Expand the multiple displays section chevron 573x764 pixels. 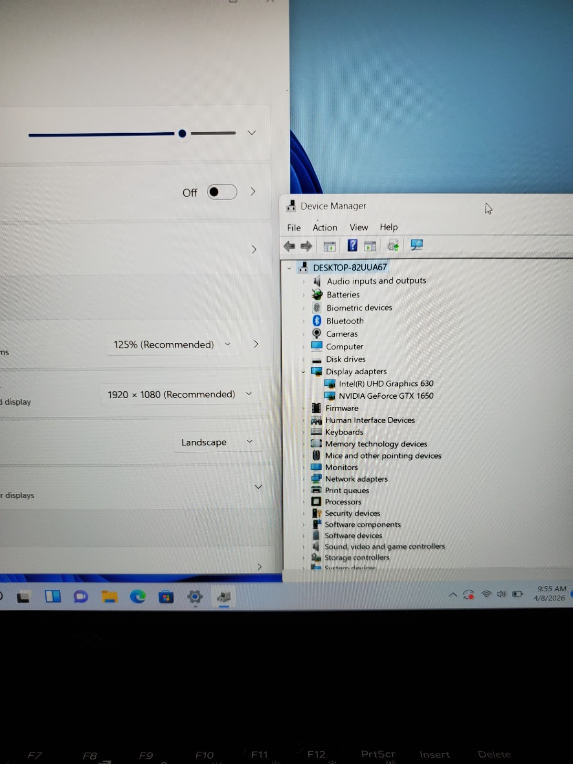point(258,487)
